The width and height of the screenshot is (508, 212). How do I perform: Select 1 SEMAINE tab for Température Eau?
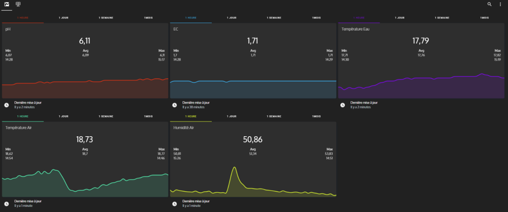tap(442, 18)
